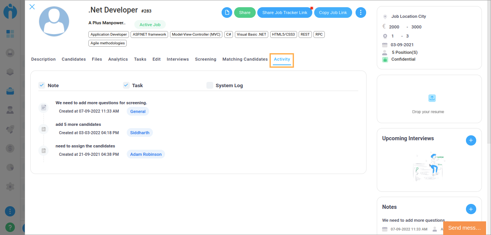This screenshot has width=491, height=235.
Task: Click the green Share button
Action: coord(245,13)
